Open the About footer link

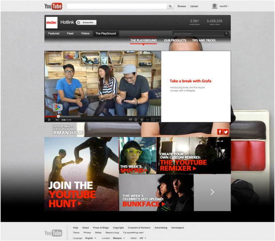point(85,228)
